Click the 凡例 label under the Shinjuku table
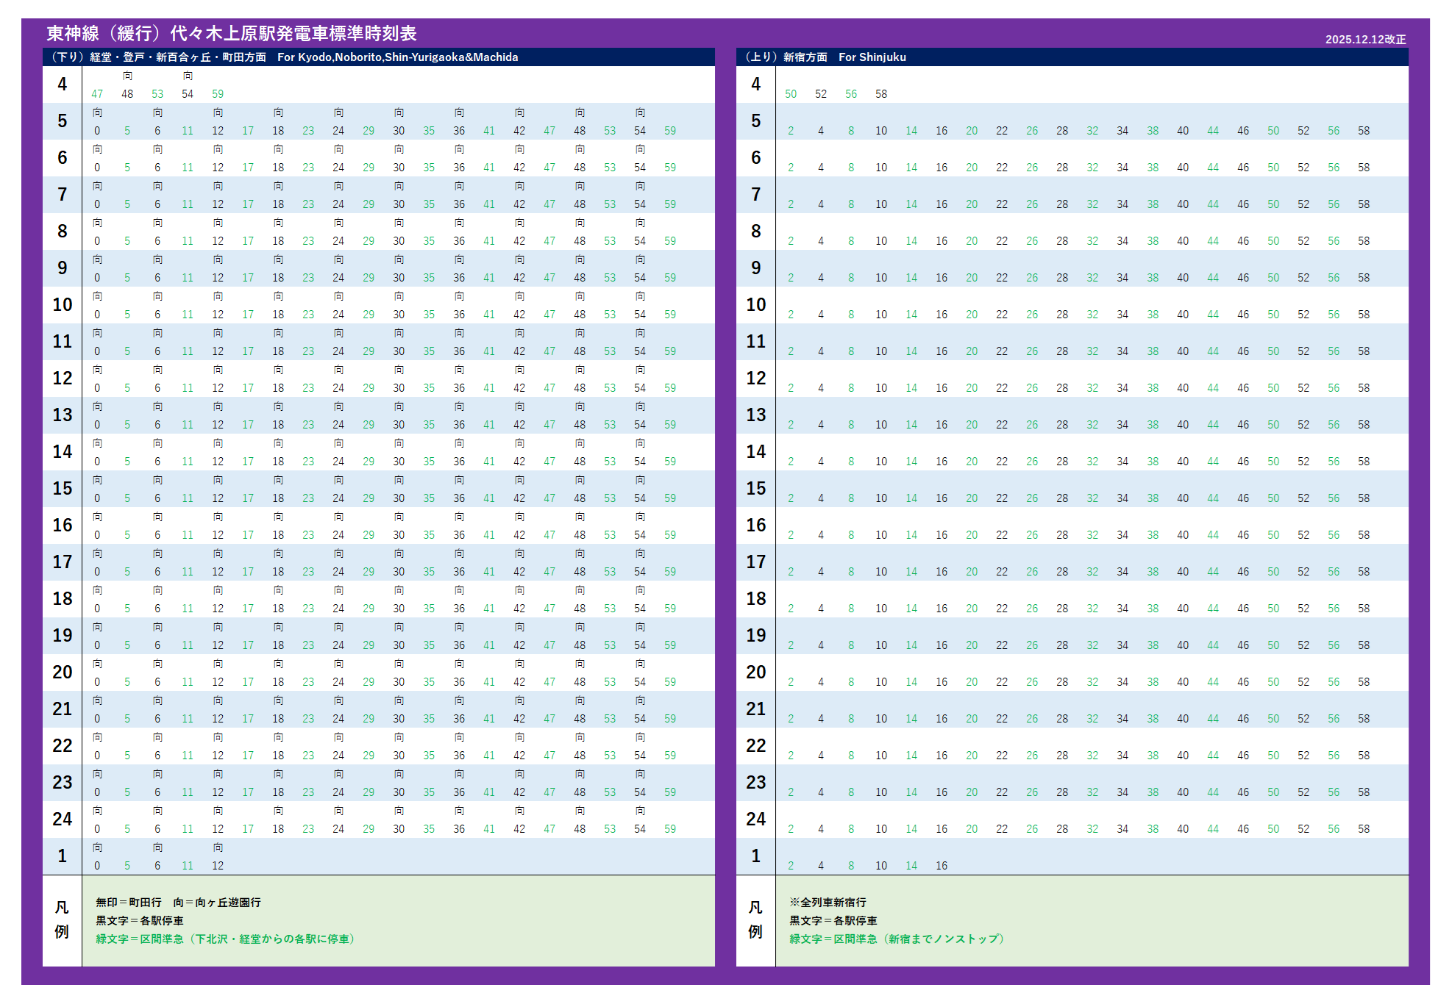 (x=755, y=919)
